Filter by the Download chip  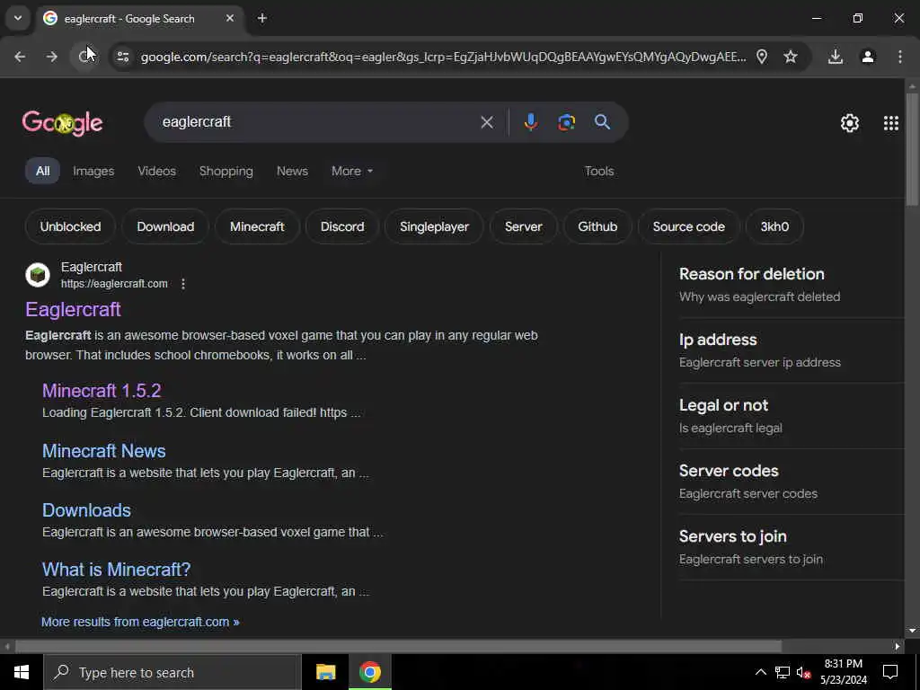(165, 226)
